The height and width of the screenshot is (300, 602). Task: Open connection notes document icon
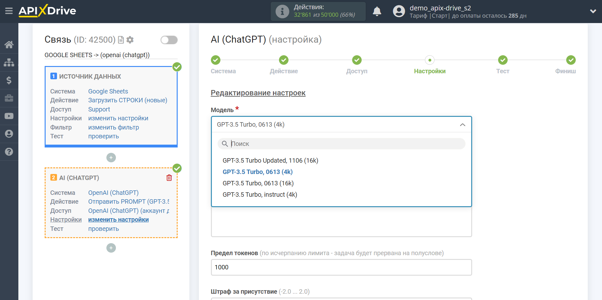pyautogui.click(x=121, y=40)
